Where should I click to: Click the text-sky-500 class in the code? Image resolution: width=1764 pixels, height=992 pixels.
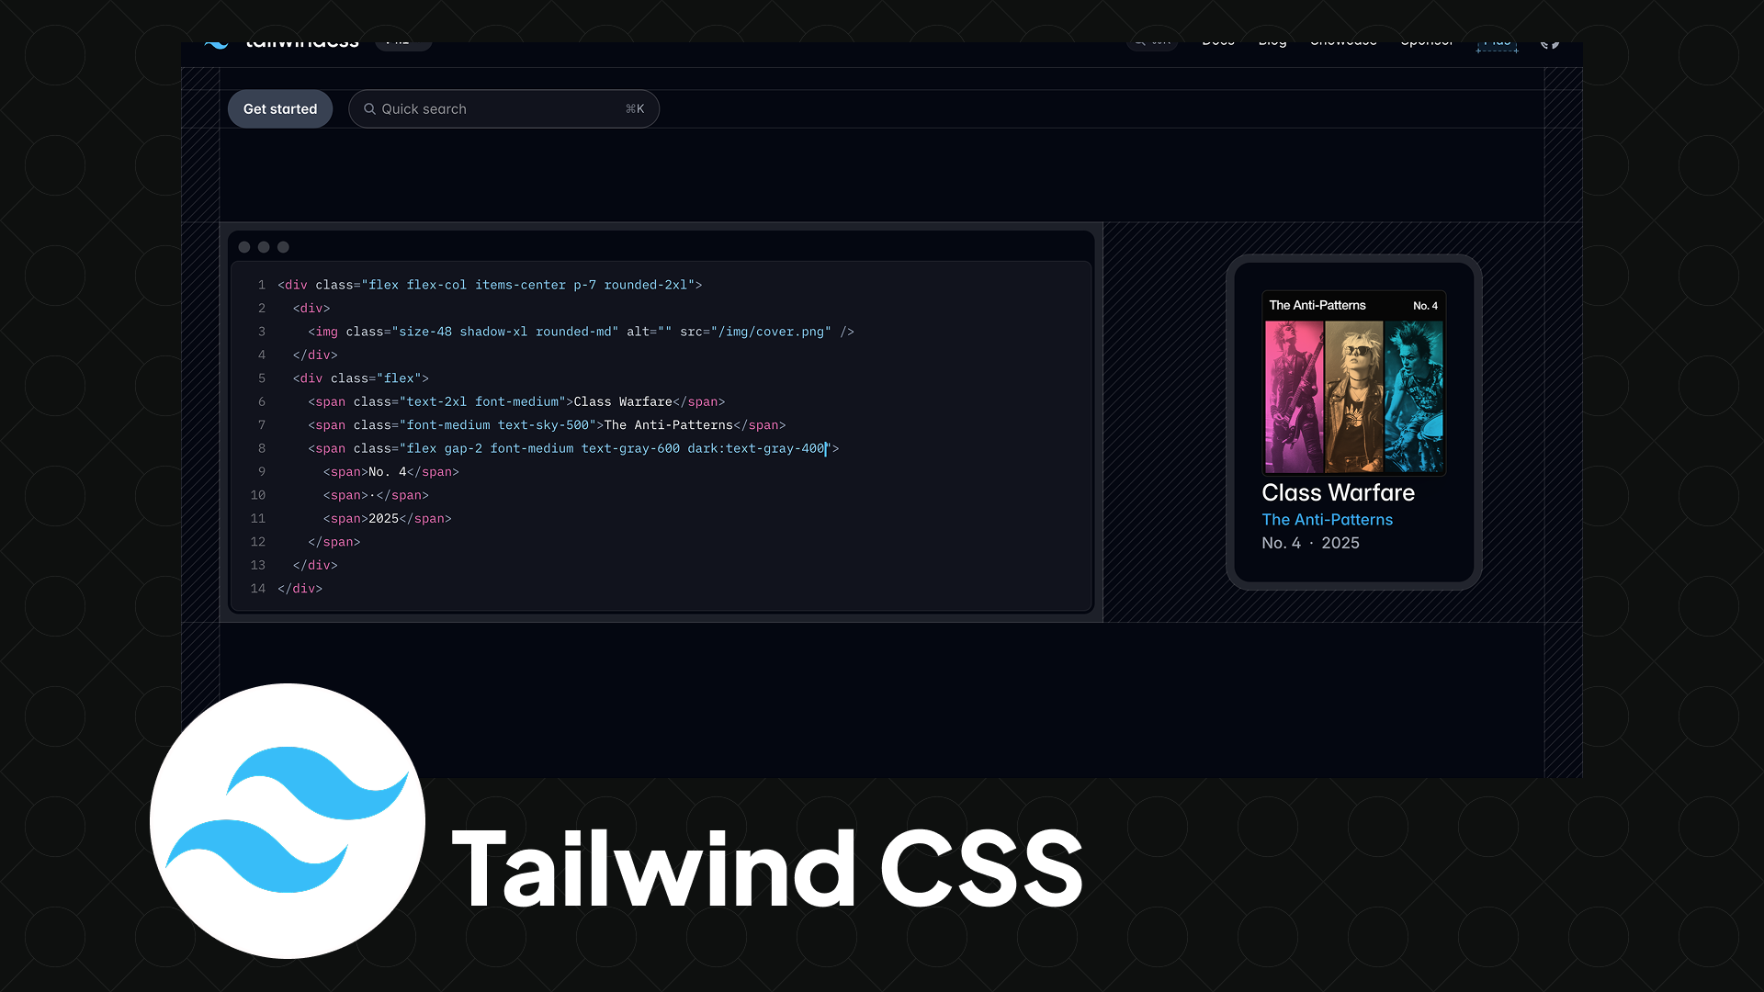(543, 425)
